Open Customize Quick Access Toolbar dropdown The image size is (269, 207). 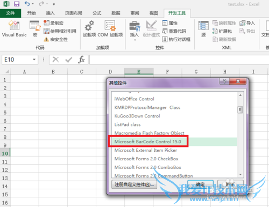(54, 4)
